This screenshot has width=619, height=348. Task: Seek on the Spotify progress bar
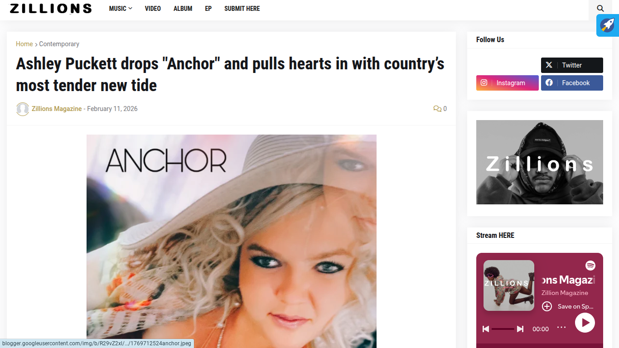click(503, 329)
